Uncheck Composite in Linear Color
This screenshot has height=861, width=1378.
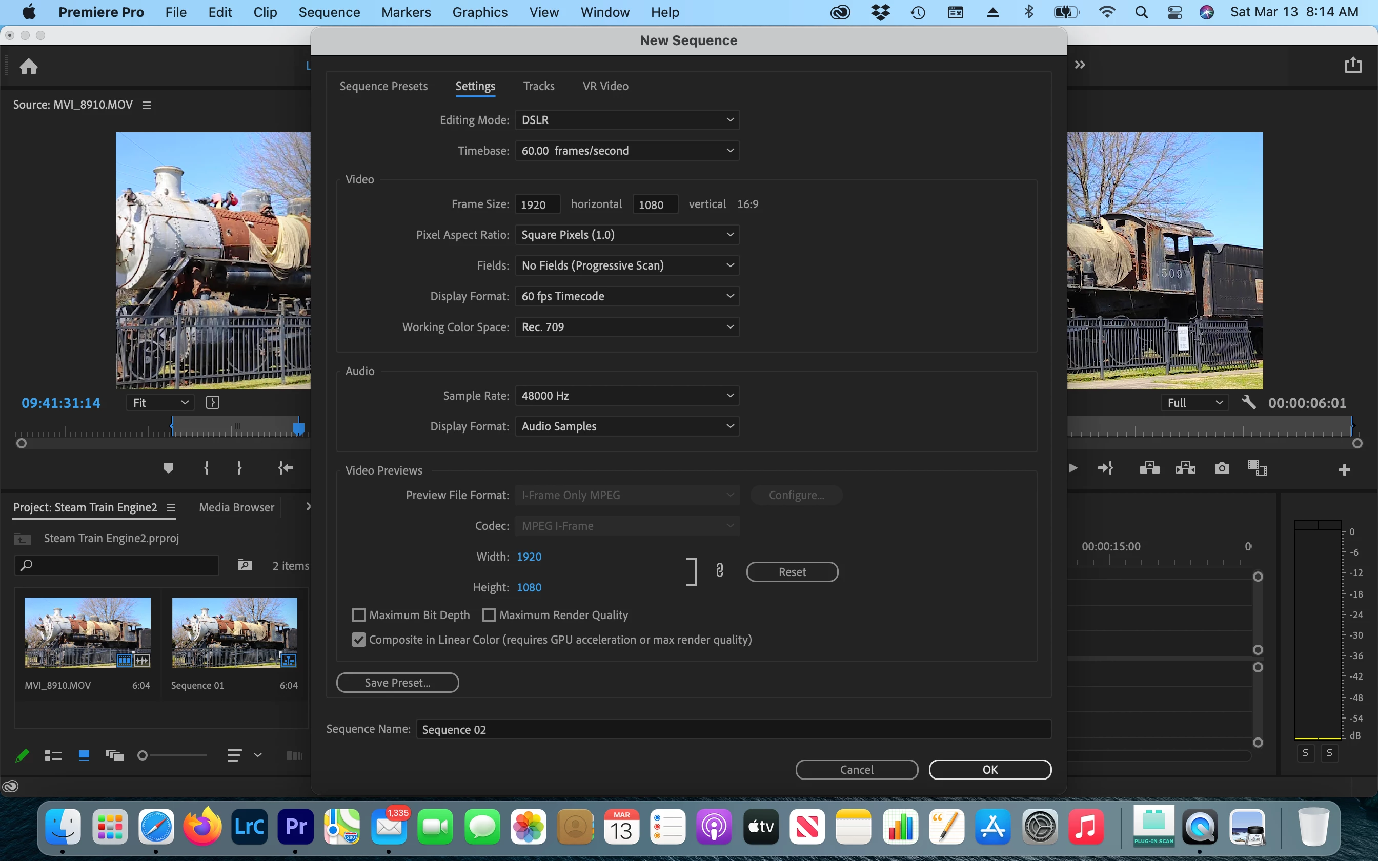(x=359, y=640)
